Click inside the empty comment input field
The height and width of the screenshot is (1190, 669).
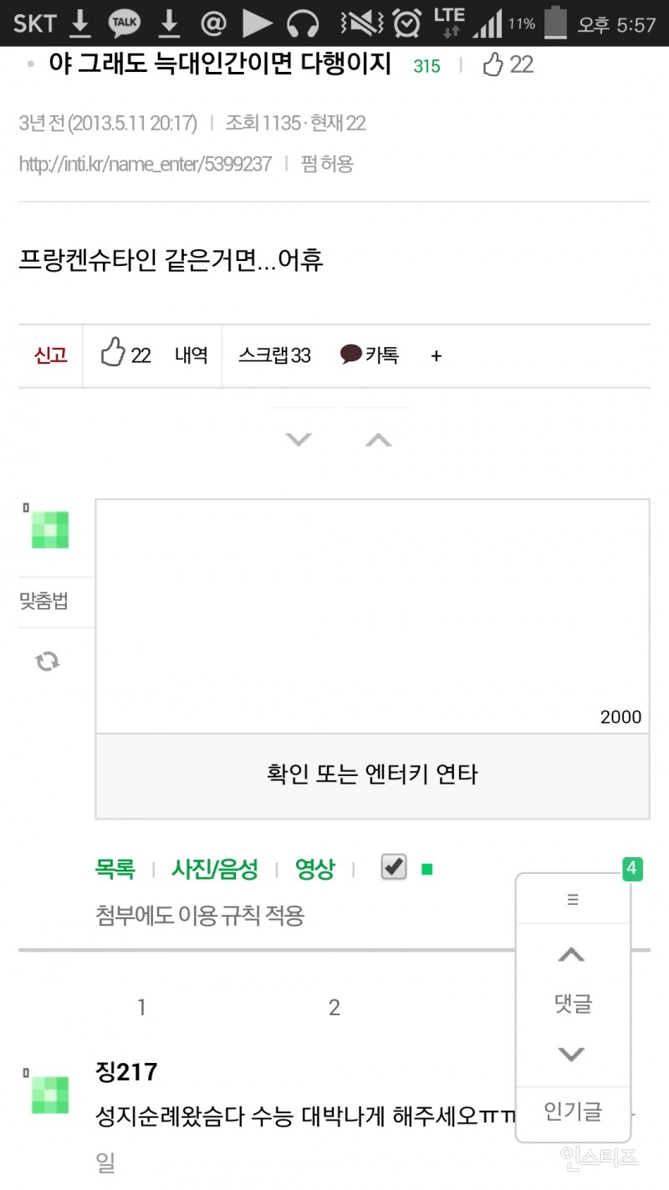(x=372, y=610)
